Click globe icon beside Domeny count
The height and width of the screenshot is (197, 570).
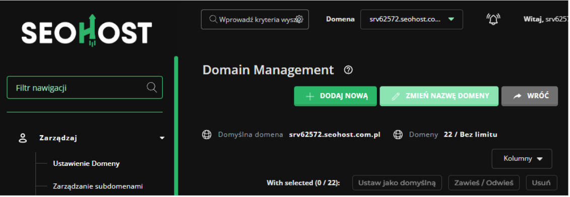click(398, 135)
